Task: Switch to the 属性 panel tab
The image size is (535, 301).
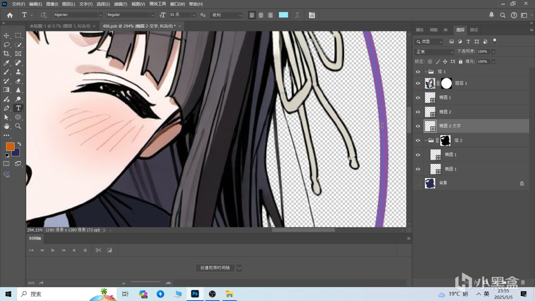Action: (419, 30)
